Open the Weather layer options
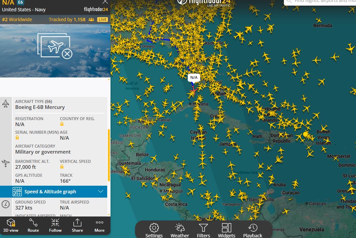Screen dimensions: 356x238 click(180, 230)
